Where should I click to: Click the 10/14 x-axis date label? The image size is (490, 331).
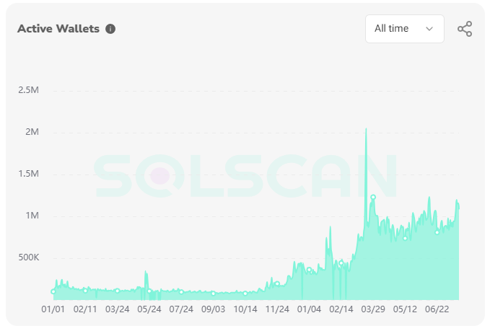(245, 309)
